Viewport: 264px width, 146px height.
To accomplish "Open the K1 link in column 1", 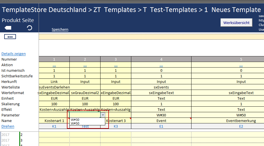I will 54,126.
